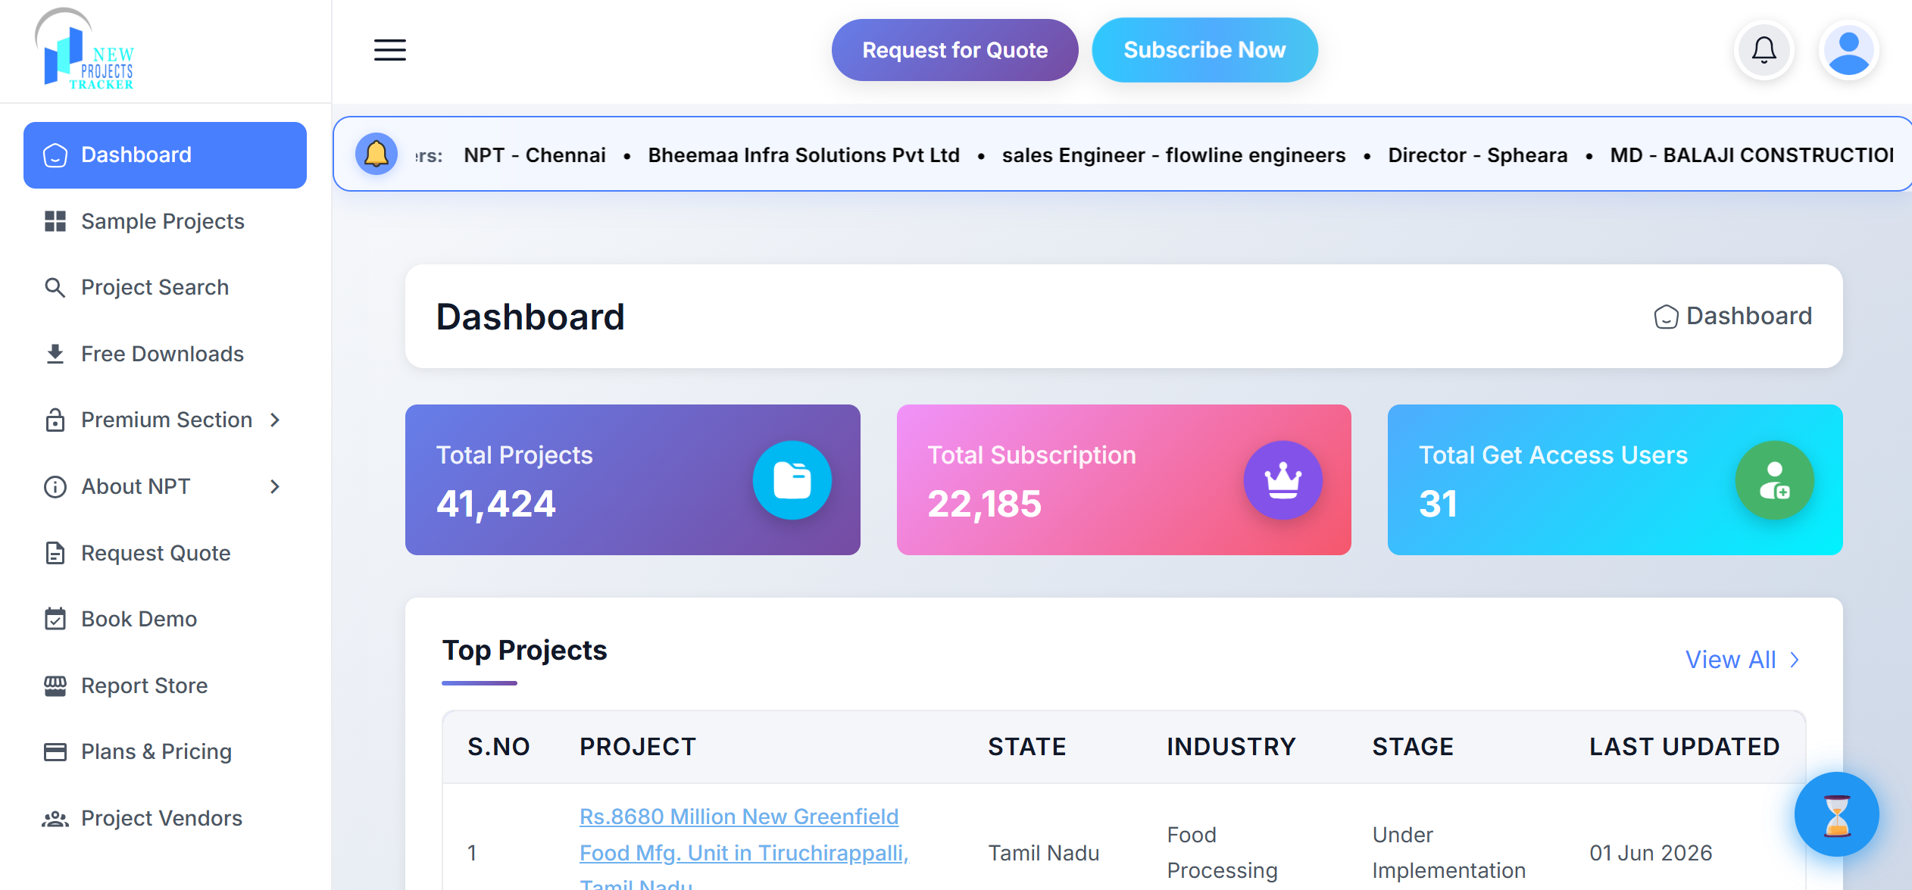Click the View All arrow chevron
Viewport: 1912px width, 890px height.
click(1795, 660)
